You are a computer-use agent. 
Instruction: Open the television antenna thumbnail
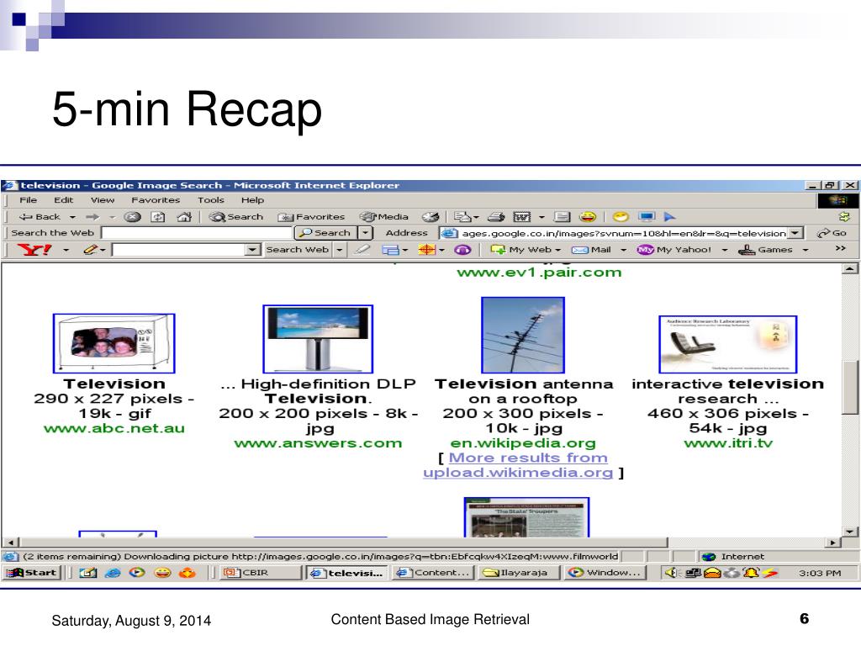click(523, 335)
